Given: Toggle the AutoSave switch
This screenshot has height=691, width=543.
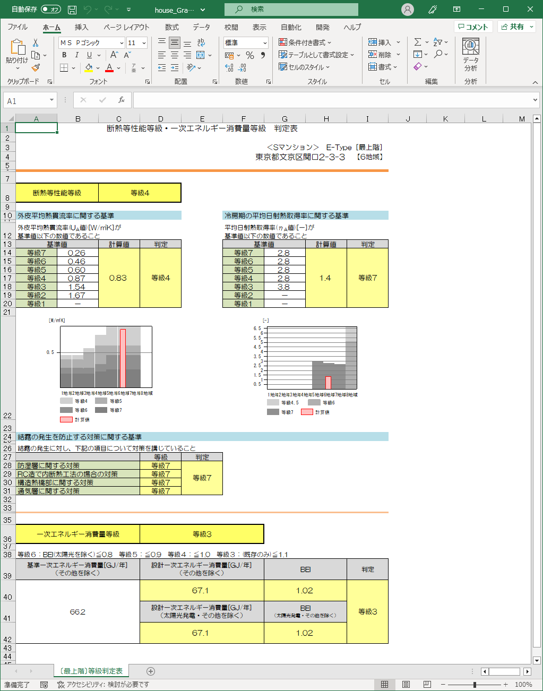Looking at the screenshot, I should tap(51, 10).
